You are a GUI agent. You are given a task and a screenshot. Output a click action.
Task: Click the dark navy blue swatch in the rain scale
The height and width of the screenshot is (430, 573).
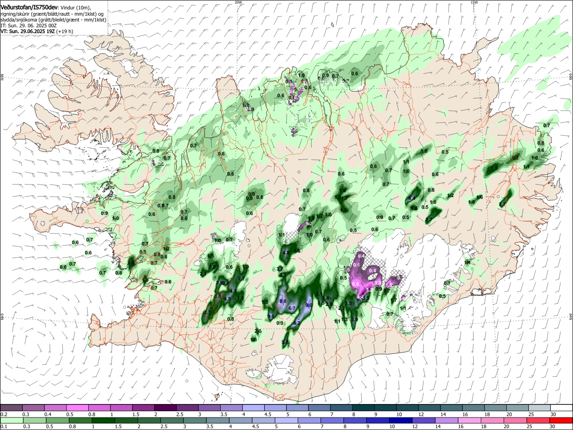pyautogui.click(x=401, y=420)
